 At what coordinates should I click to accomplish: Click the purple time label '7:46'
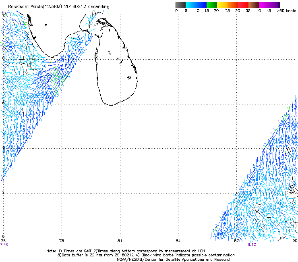(4, 245)
